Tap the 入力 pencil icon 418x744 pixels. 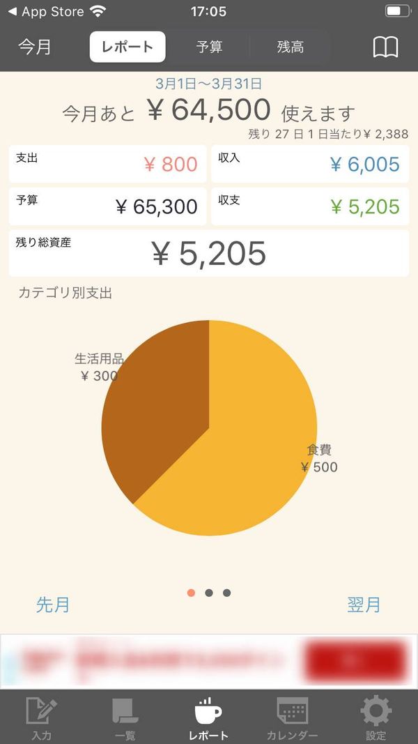coord(42,711)
